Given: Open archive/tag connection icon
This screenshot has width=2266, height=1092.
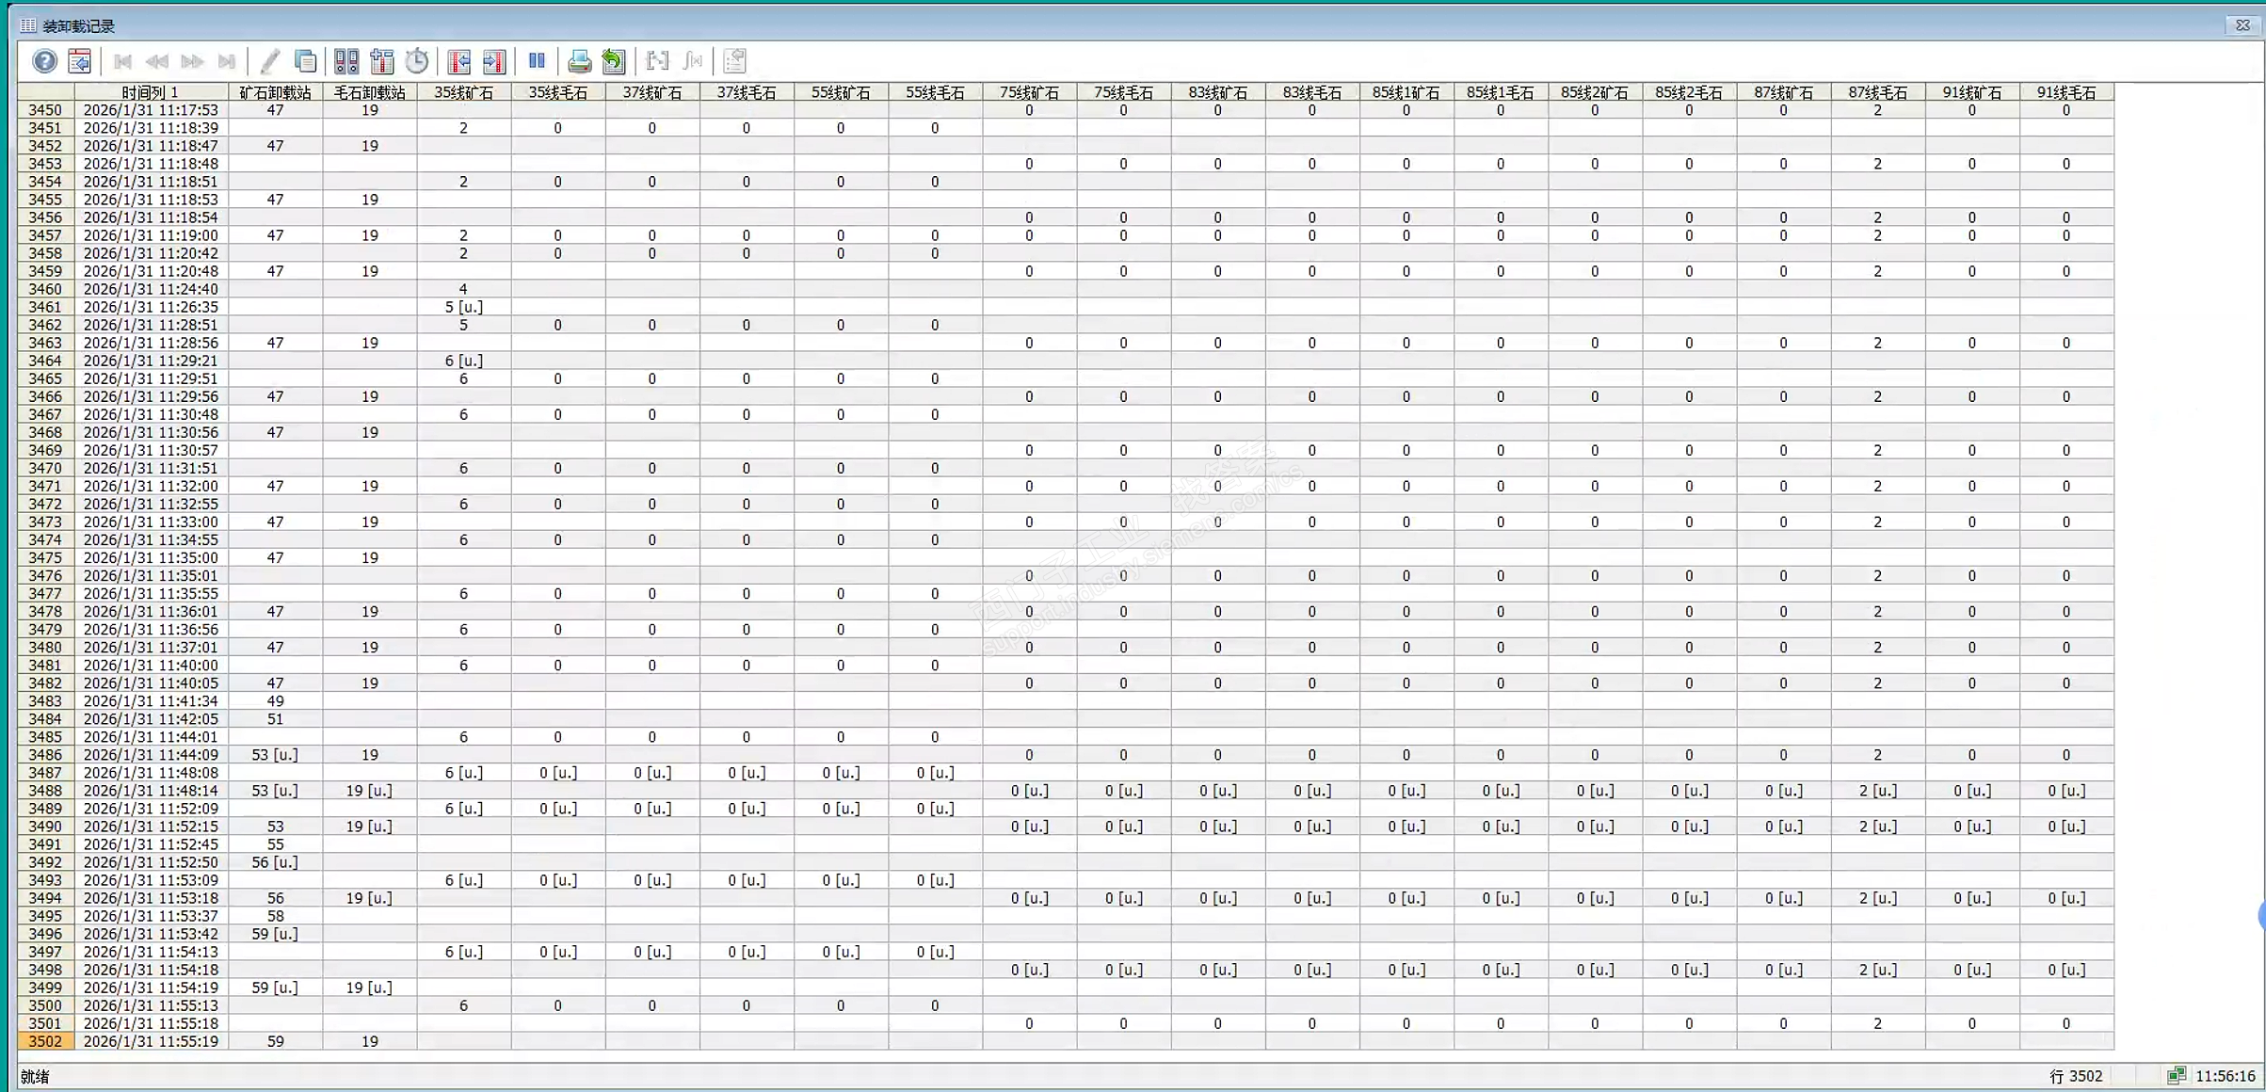Looking at the screenshot, I should coord(346,61).
